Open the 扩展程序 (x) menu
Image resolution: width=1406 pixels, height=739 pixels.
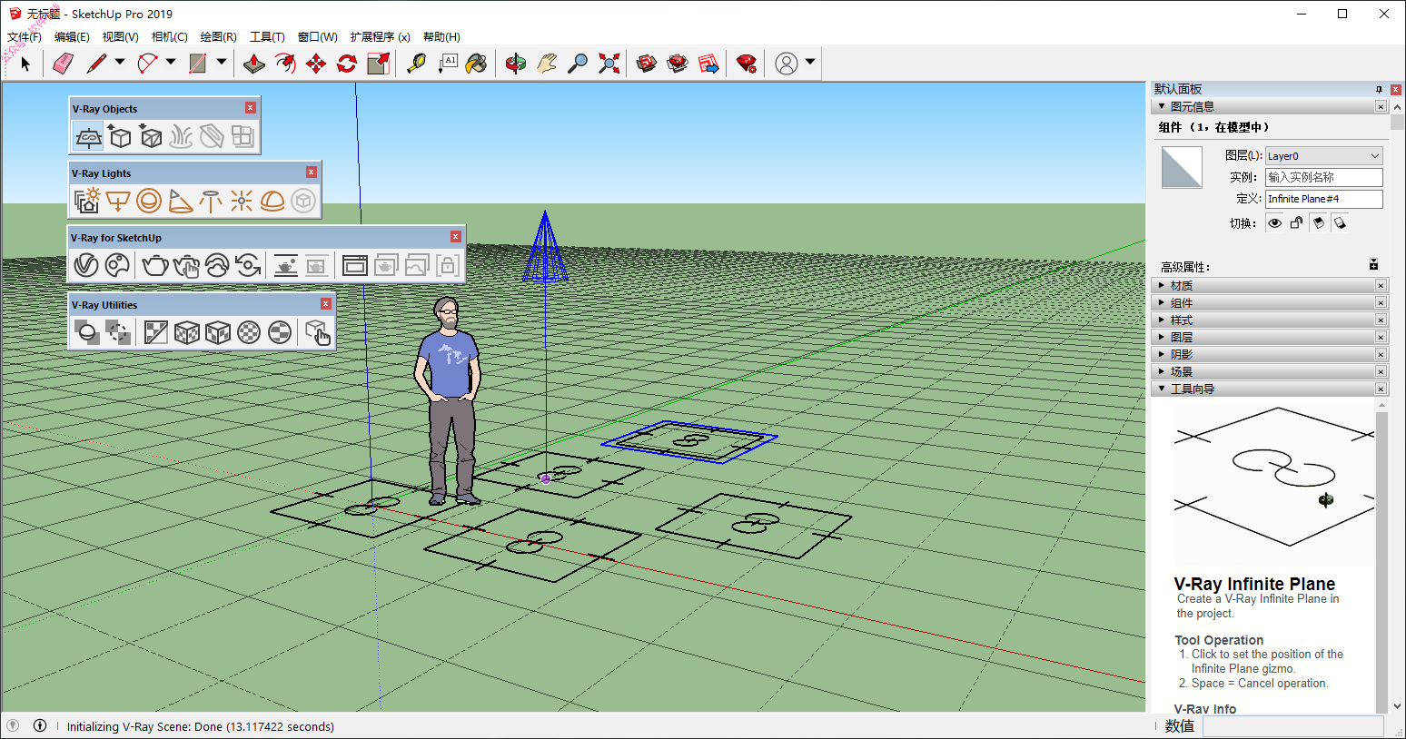[x=381, y=37]
